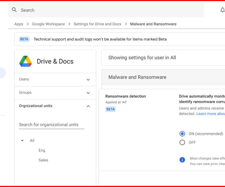Open the notifications bell
The height and width of the screenshot is (187, 225).
[222, 10]
